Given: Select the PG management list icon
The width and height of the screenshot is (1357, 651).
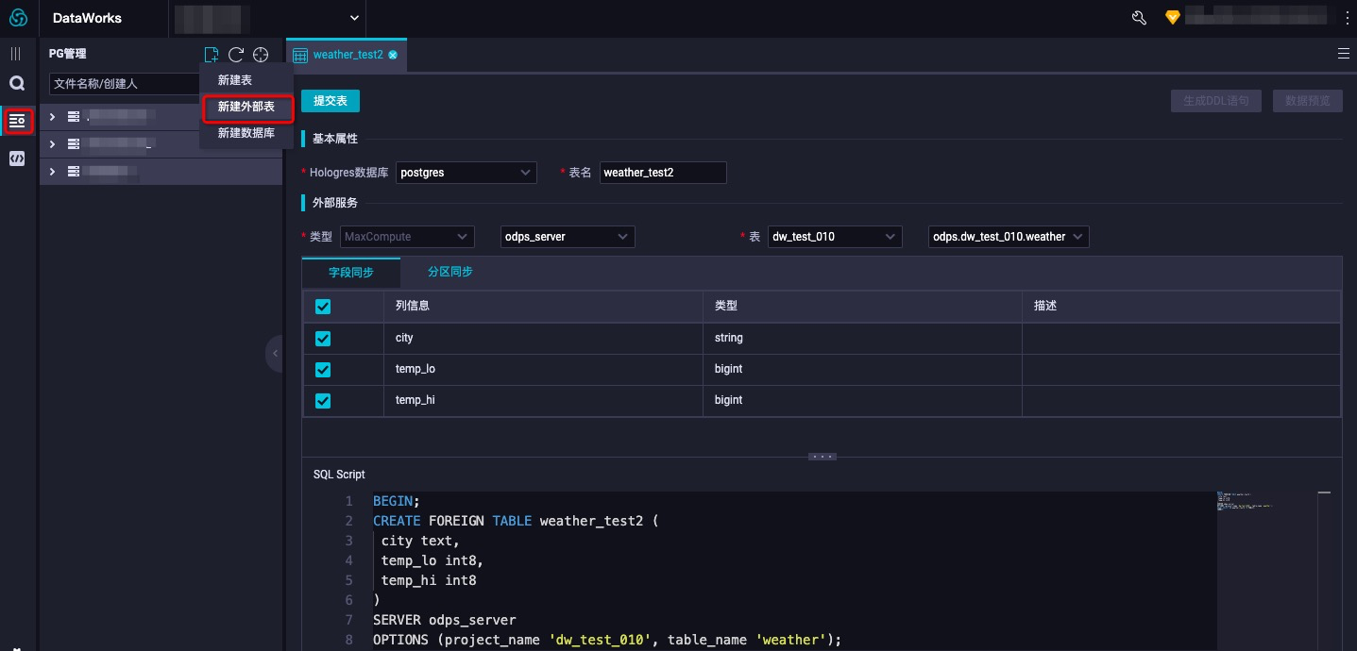Looking at the screenshot, I should point(17,121).
